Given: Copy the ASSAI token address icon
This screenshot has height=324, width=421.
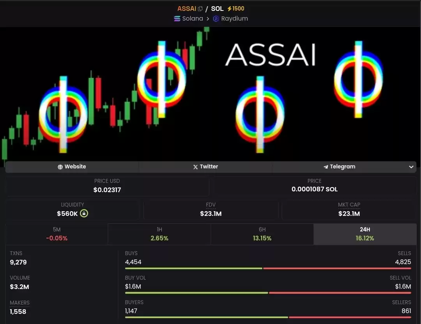Looking at the screenshot, I should (200, 9).
